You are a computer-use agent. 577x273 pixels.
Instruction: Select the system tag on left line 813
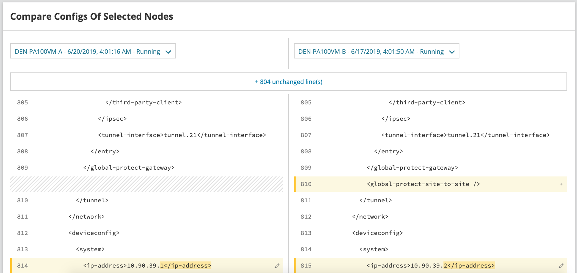click(90, 249)
